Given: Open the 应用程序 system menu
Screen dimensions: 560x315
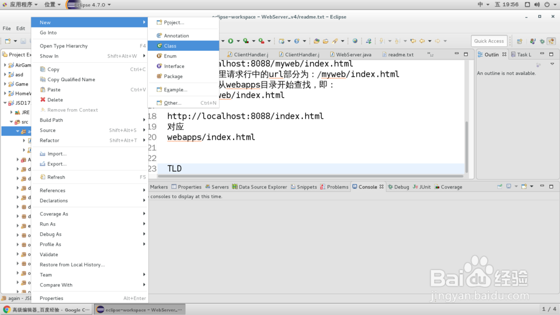Looking at the screenshot, I should (x=21, y=4).
